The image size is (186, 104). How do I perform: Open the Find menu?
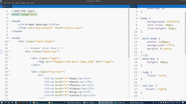tap(9, 3)
